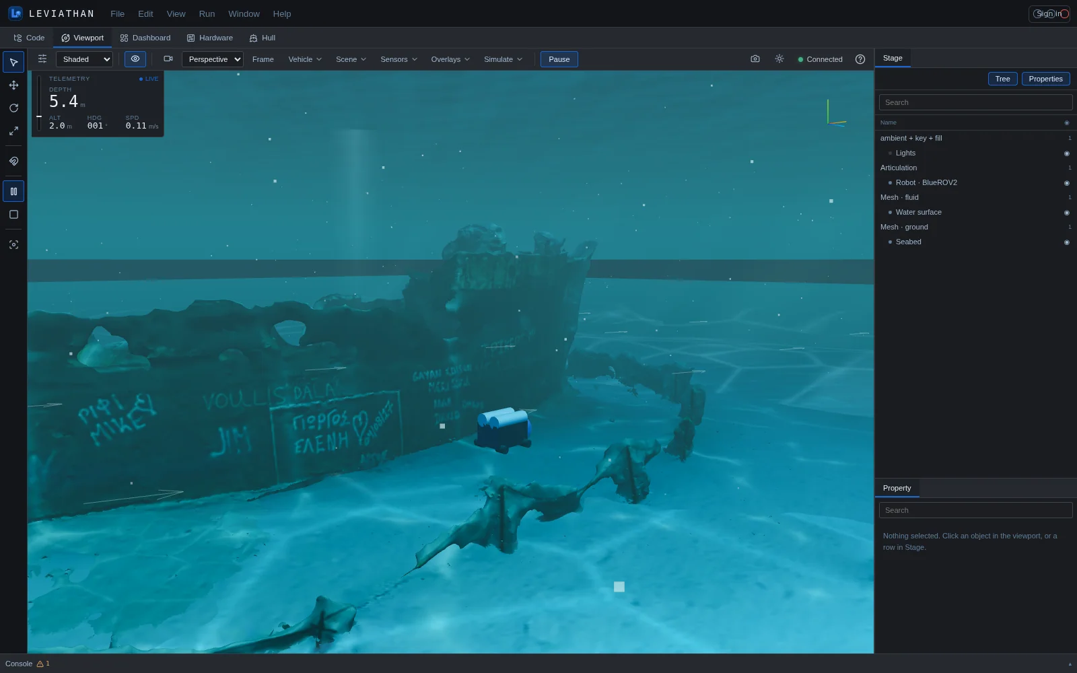Open help question mark icon
The width and height of the screenshot is (1077, 673).
pyautogui.click(x=860, y=59)
